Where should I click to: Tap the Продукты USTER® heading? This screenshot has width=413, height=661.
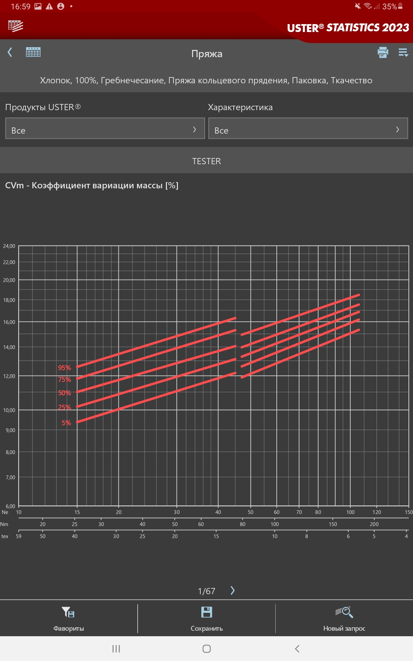point(43,107)
